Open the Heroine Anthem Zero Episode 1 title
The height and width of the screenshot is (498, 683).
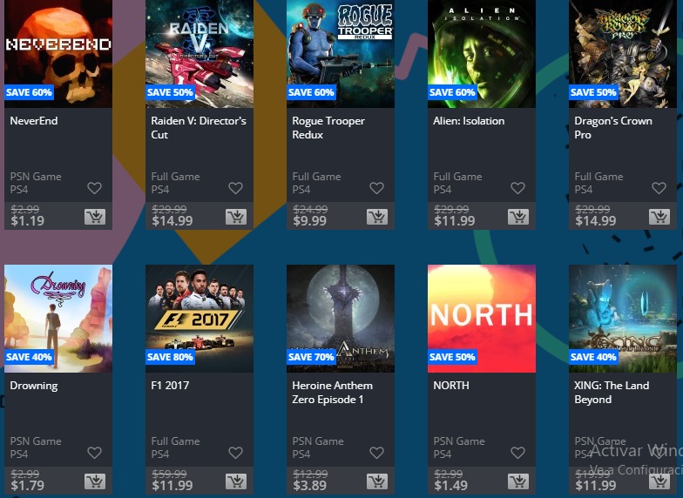pos(333,392)
